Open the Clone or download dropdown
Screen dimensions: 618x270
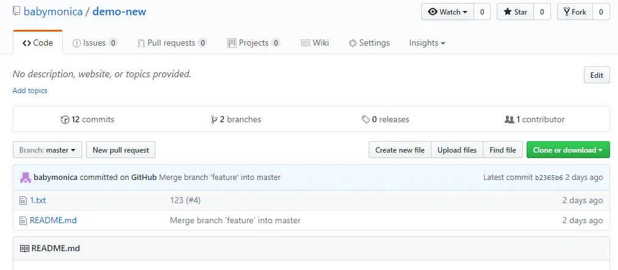coord(568,150)
